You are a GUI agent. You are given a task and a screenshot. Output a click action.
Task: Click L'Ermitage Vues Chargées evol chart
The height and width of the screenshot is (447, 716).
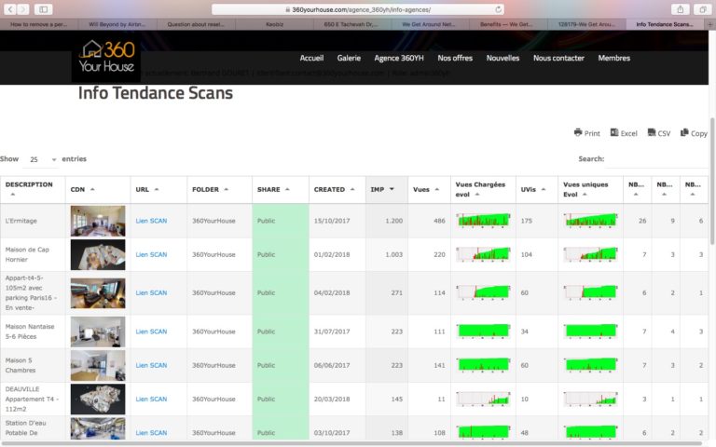483,220
